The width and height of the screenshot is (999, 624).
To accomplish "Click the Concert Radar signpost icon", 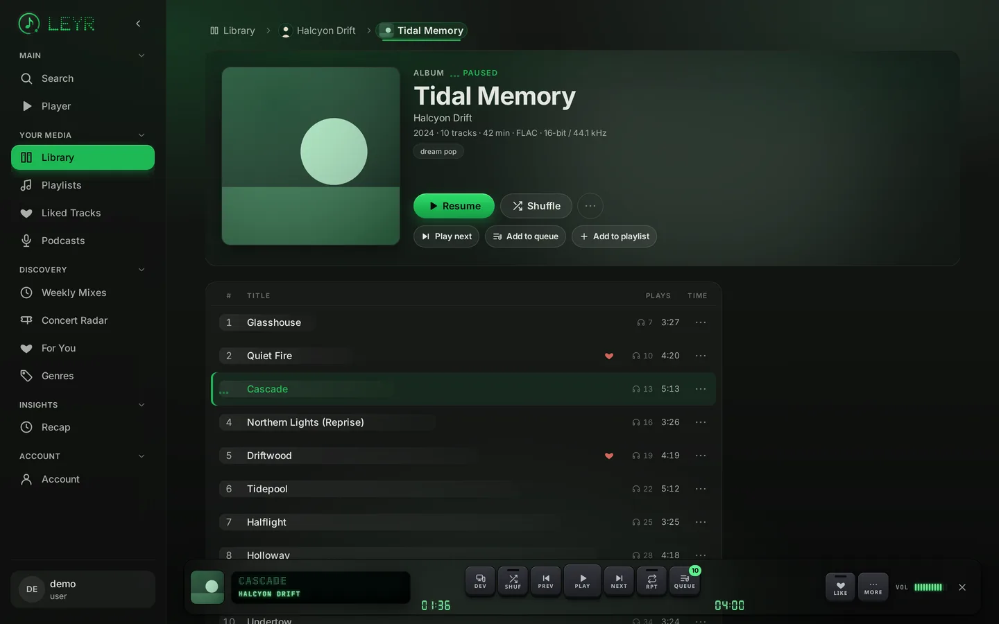I will coord(26,320).
